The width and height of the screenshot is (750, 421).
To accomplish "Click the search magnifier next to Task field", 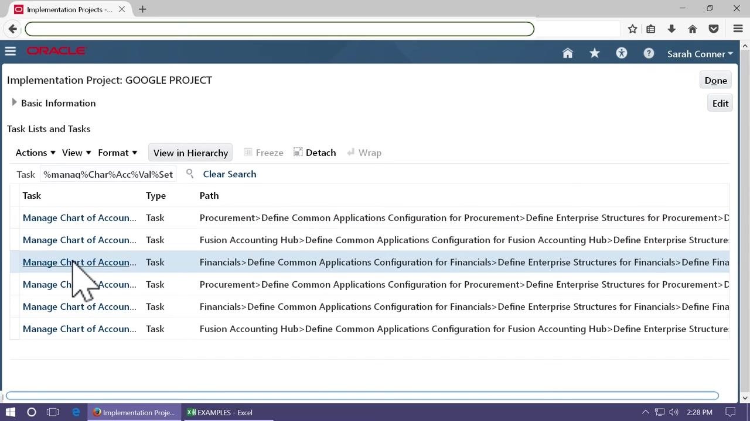I will tap(190, 174).
